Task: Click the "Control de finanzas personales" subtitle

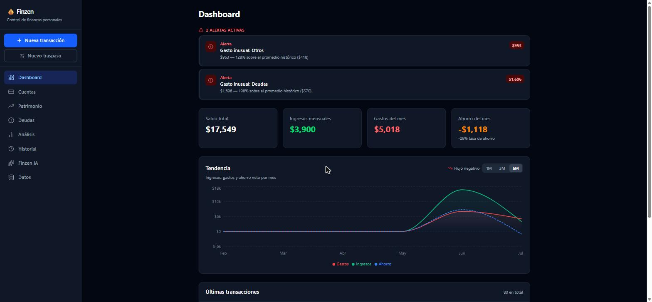Action: [x=35, y=20]
